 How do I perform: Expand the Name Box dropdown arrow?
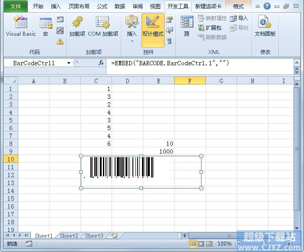click(69, 63)
